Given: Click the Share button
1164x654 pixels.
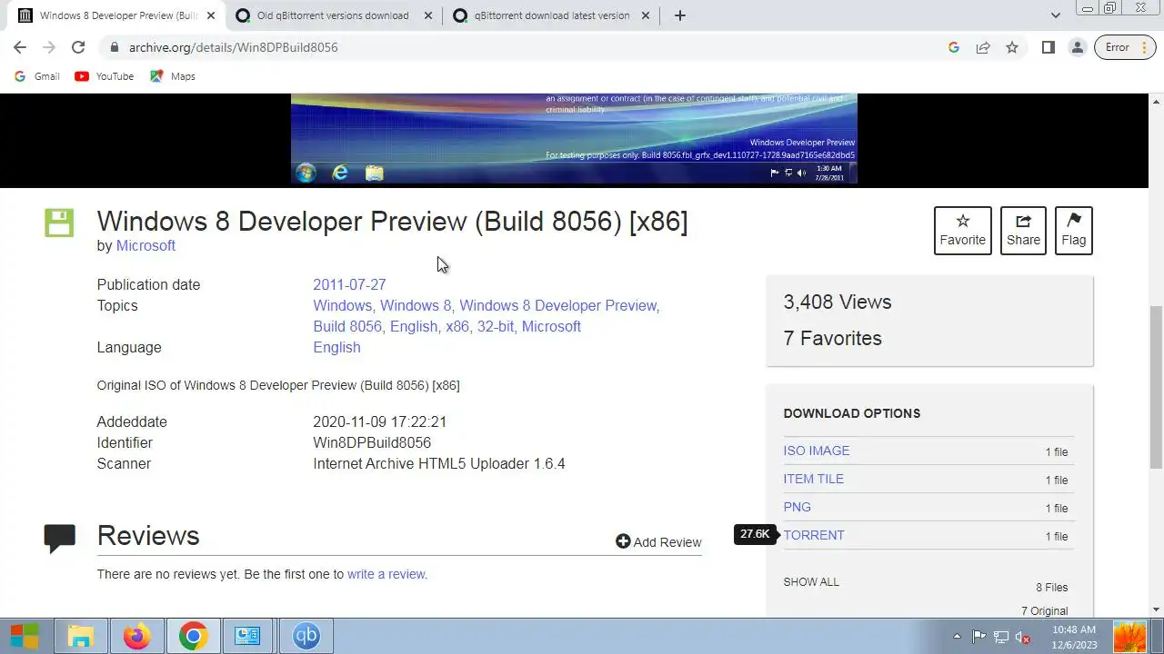Looking at the screenshot, I should 1023,231.
